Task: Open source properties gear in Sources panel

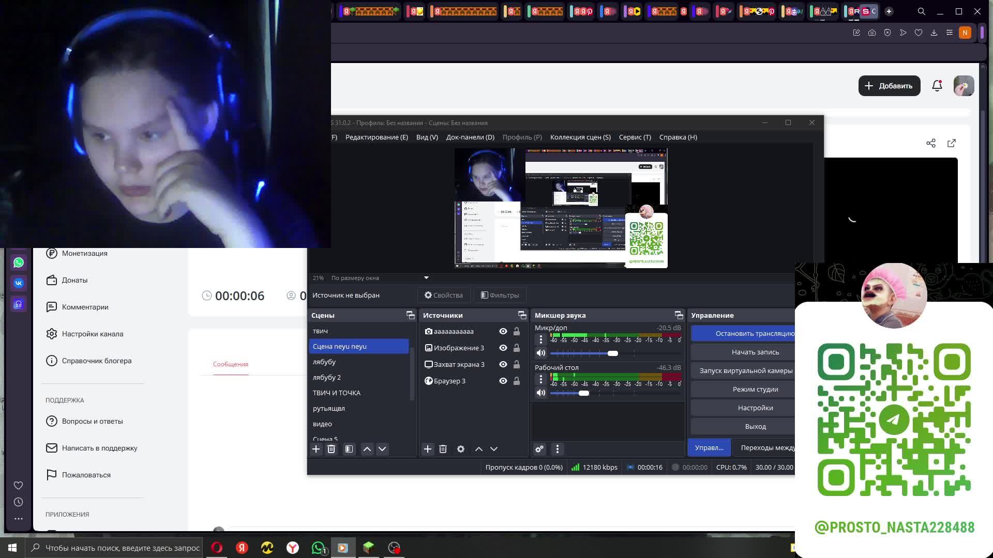Action: 461,449
